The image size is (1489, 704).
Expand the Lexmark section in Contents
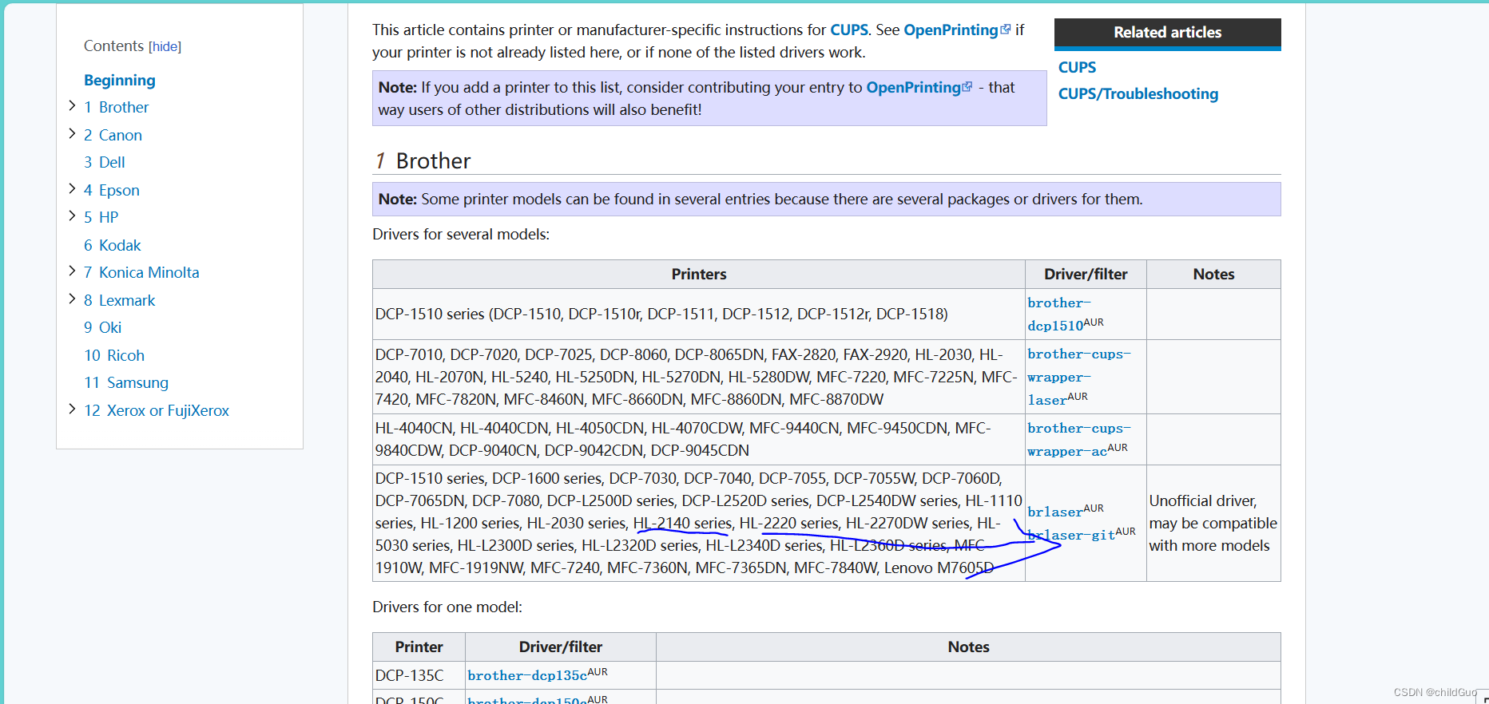(x=72, y=299)
